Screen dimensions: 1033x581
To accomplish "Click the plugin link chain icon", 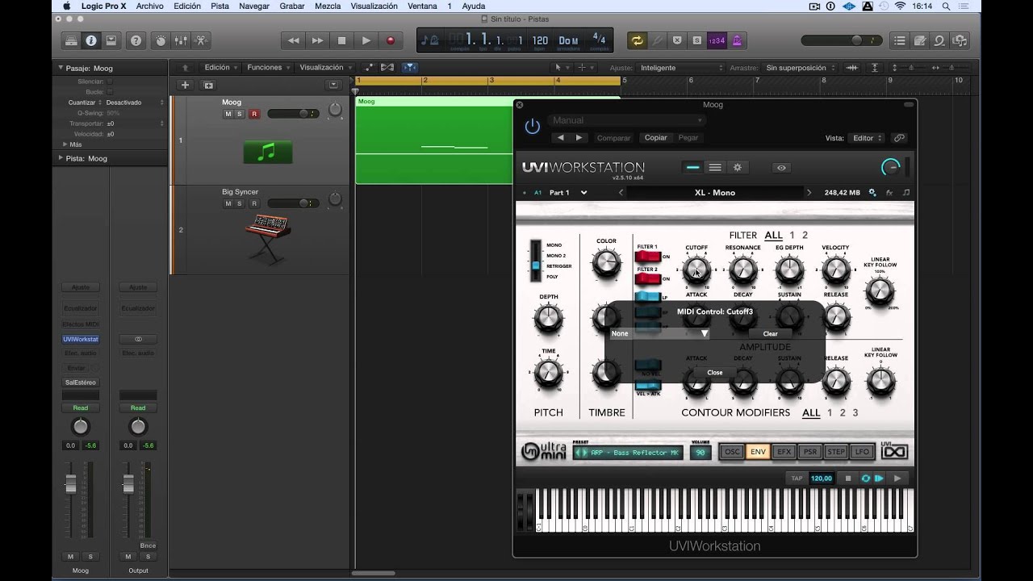I will 899,138.
